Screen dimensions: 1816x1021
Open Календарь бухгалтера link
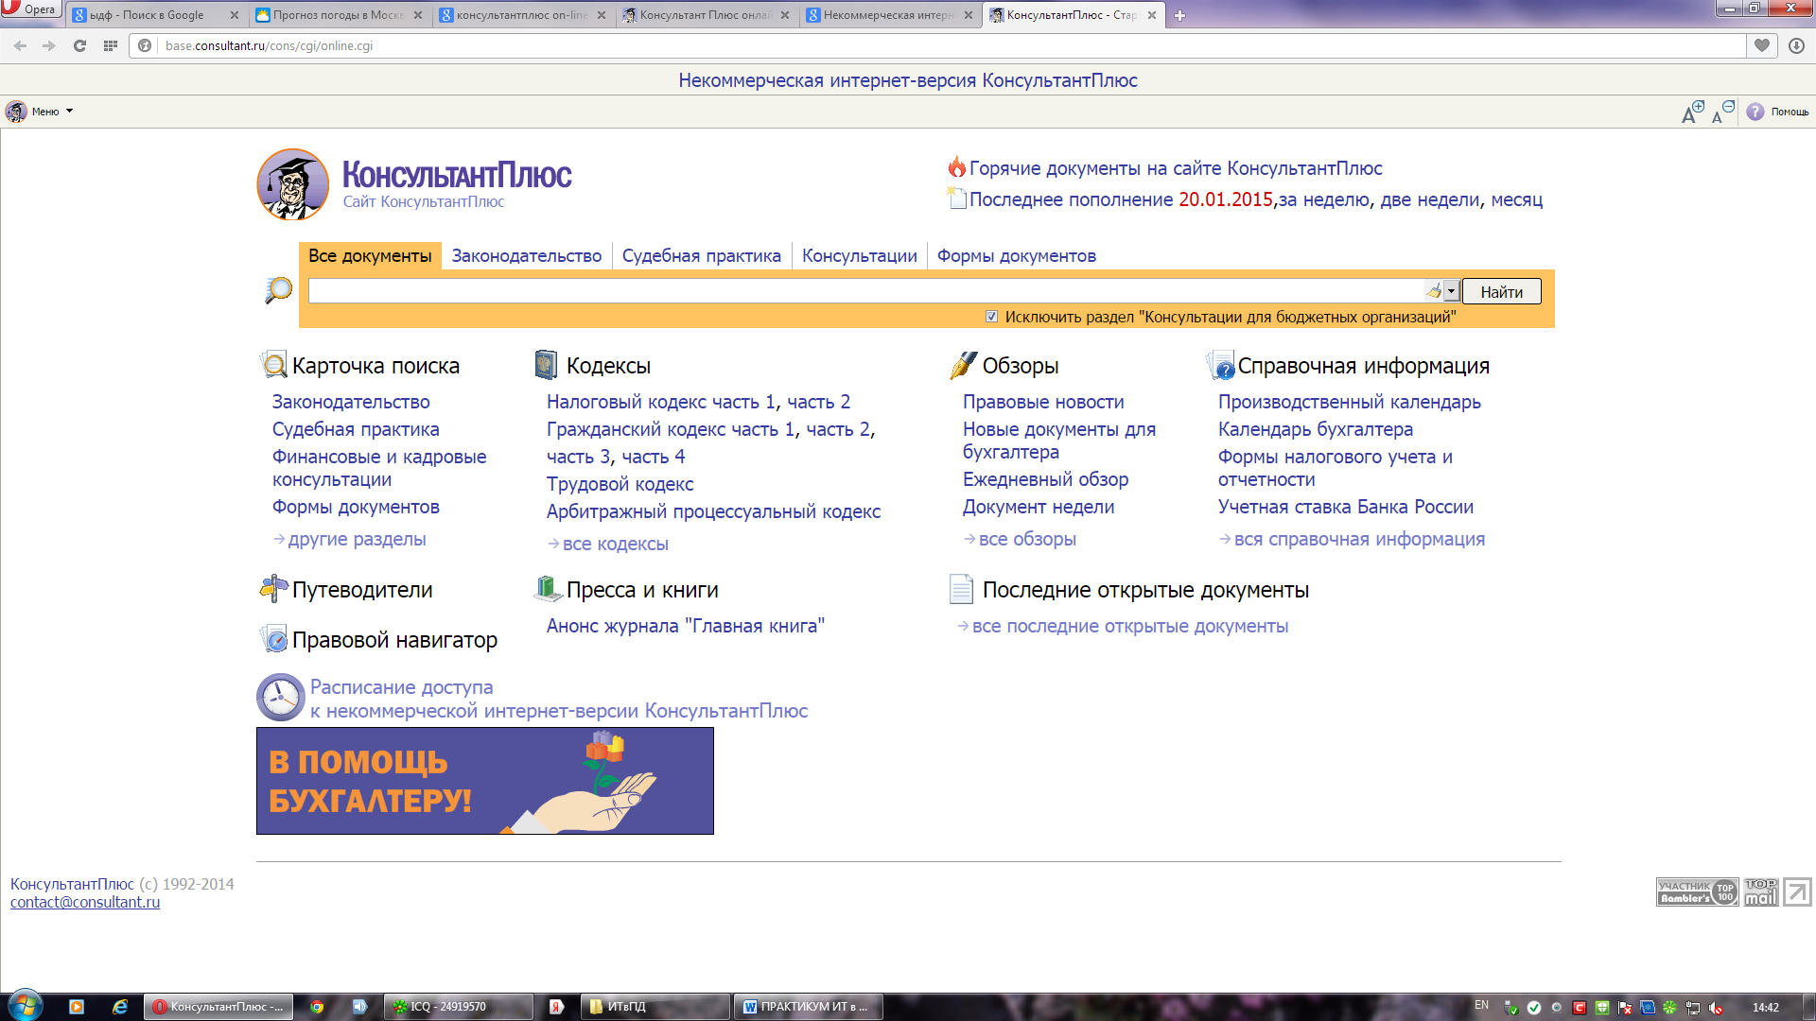[1316, 429]
